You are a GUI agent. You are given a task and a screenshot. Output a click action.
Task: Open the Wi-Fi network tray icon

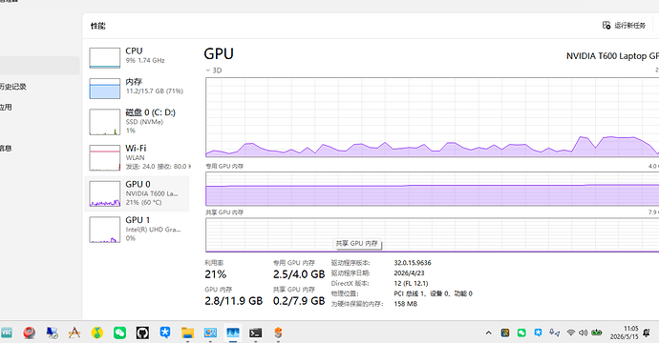pos(570,333)
